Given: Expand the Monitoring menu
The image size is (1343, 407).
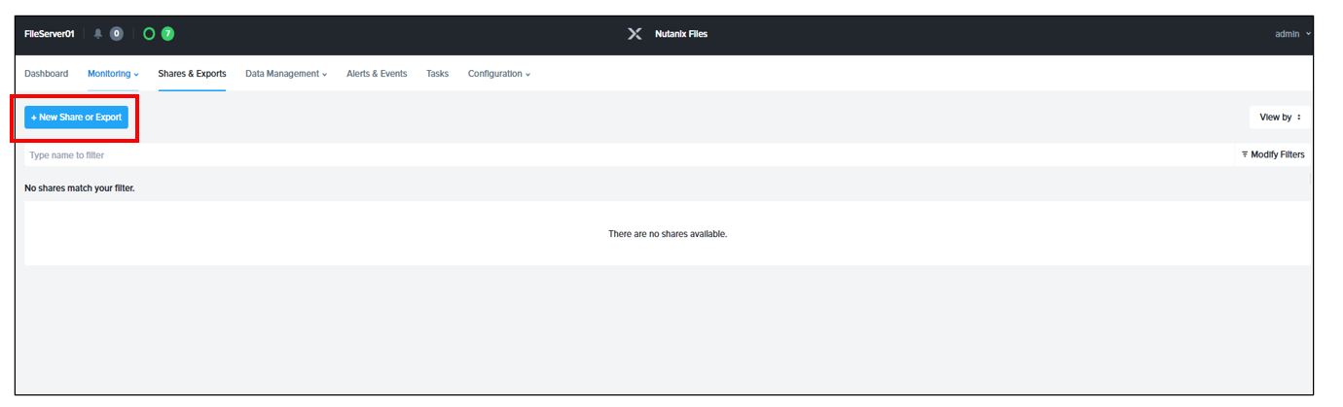Looking at the screenshot, I should pyautogui.click(x=113, y=74).
